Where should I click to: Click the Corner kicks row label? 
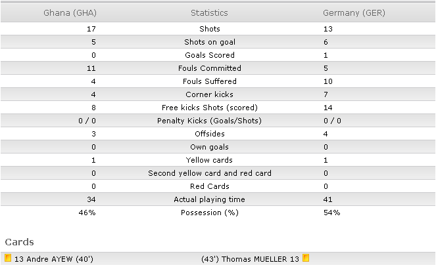(x=209, y=94)
